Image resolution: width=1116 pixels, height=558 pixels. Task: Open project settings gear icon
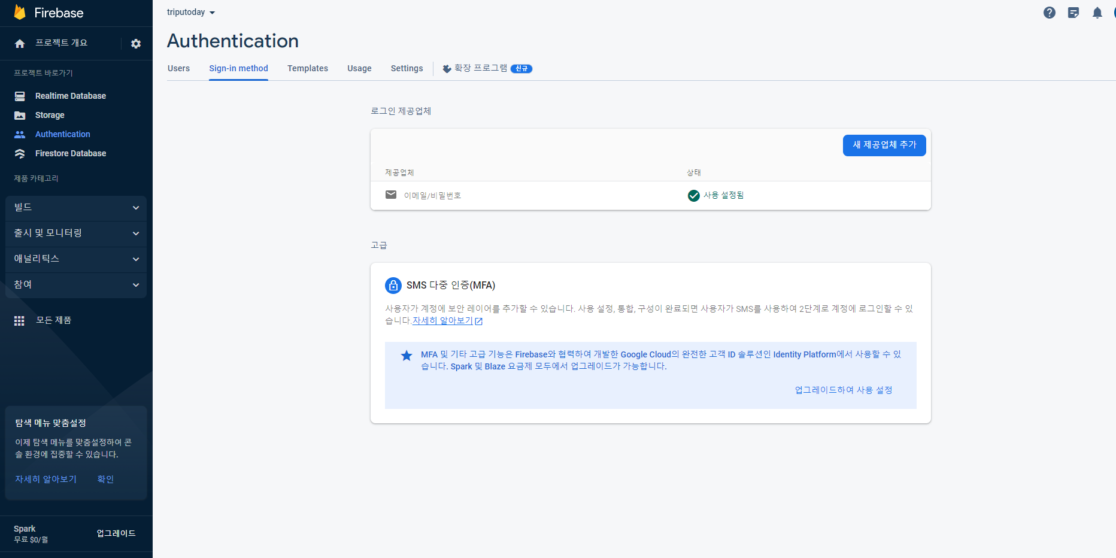(x=136, y=44)
